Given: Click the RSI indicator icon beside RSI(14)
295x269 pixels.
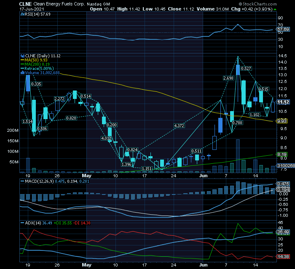Looking at the screenshot, I should coord(23,14).
